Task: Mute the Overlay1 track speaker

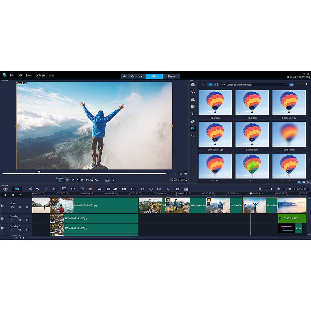Action: (19, 220)
